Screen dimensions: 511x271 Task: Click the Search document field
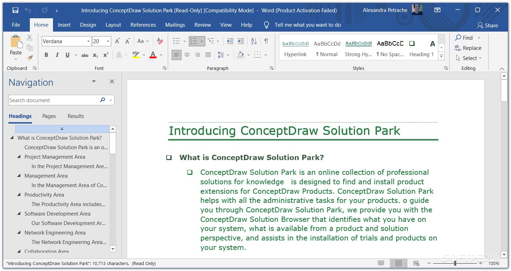(53, 100)
